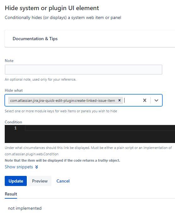The height and width of the screenshot is (217, 175).
Task: Clear all selections in Hide what
Action: pos(144,100)
